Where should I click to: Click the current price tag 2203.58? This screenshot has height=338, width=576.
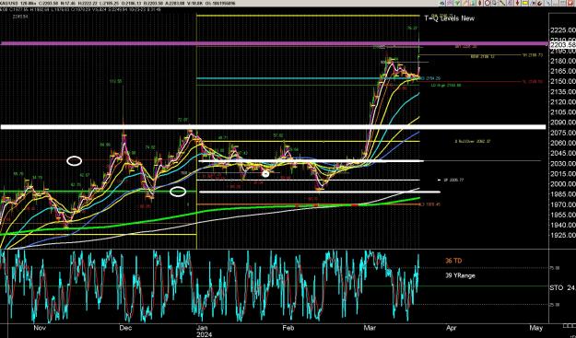coord(562,45)
